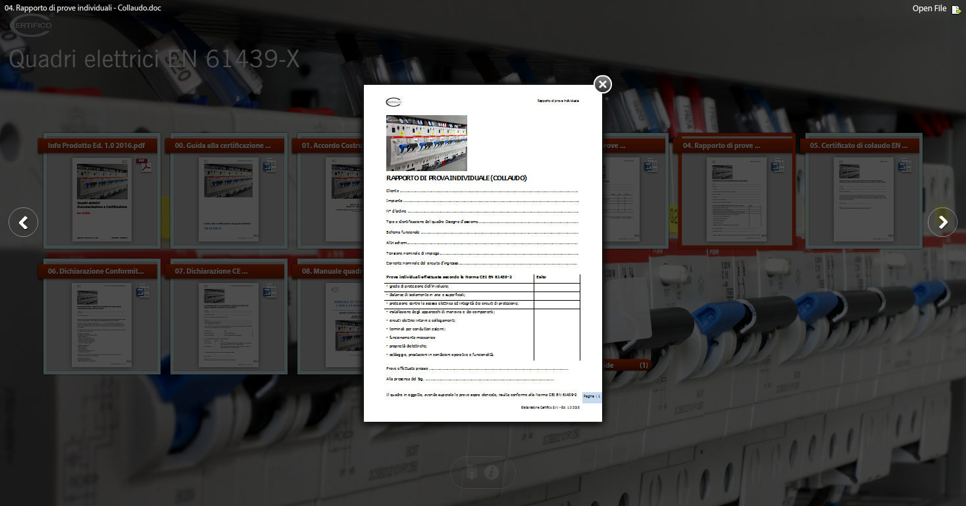Viewport: 966px width, 506px height.
Task: Go to the next file with right arrow
Action: (x=942, y=222)
